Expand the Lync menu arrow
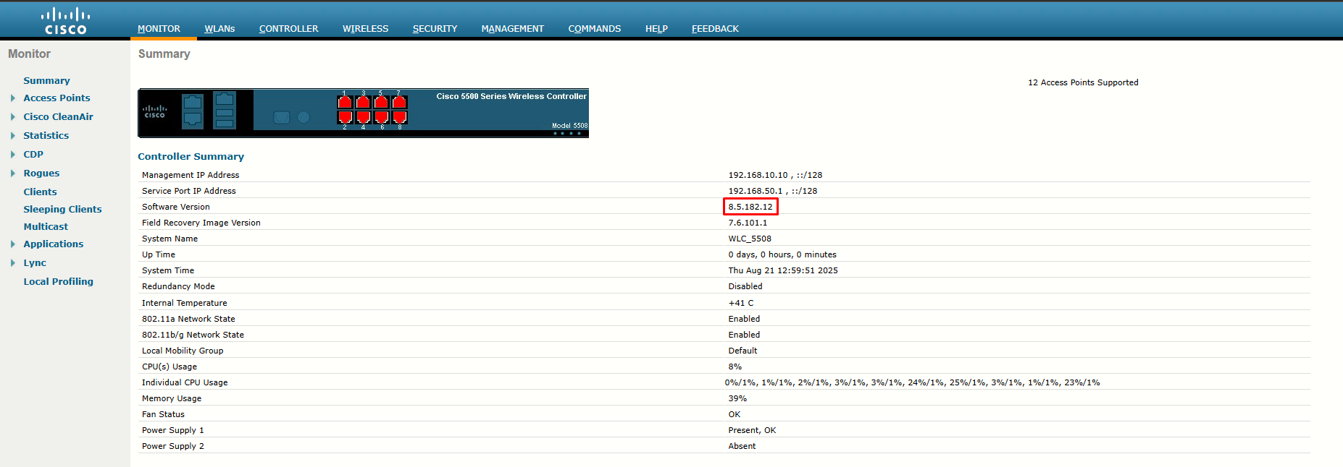Image resolution: width=1343 pixels, height=467 pixels. tap(12, 263)
